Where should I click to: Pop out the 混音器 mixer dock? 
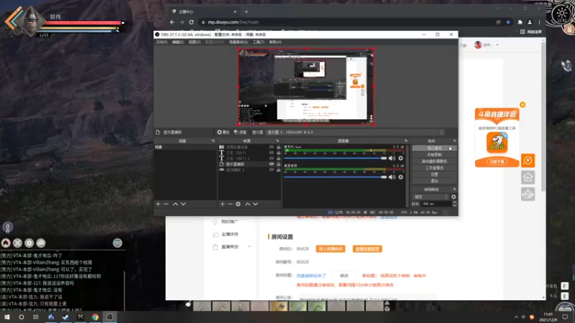click(x=406, y=141)
